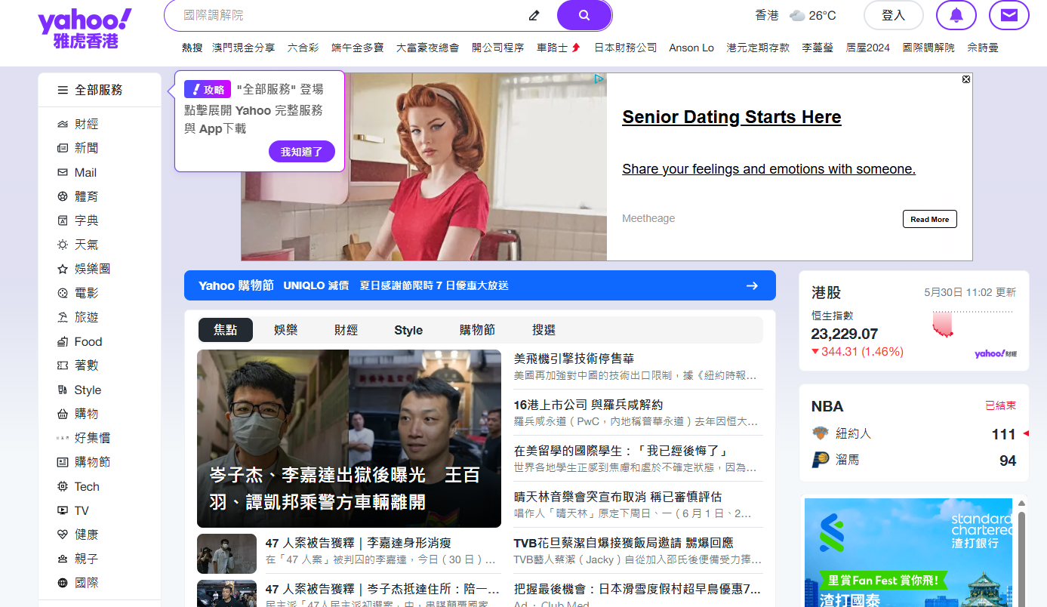The image size is (1047, 607).
Task: Click Read More button in the ad
Action: (930, 219)
